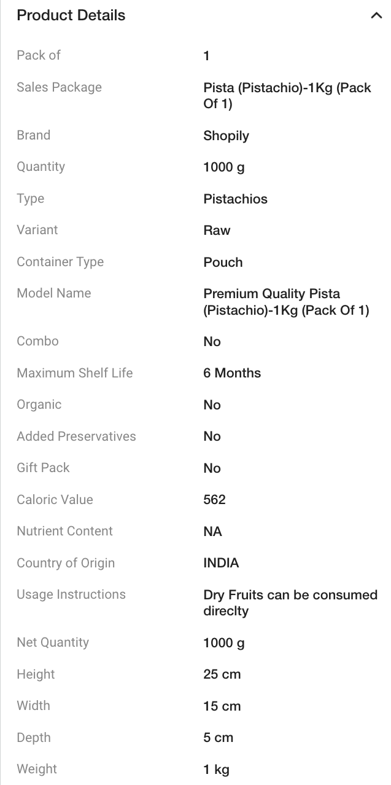Click the Variant value Raw

coord(217,231)
